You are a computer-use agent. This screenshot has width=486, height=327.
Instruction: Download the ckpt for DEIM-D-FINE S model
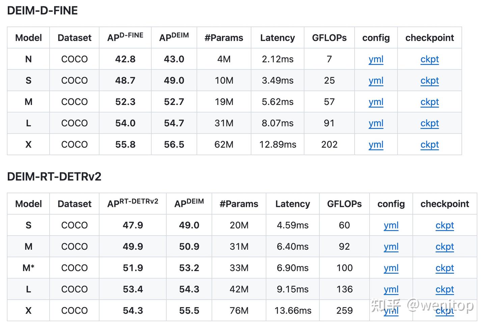coord(430,81)
